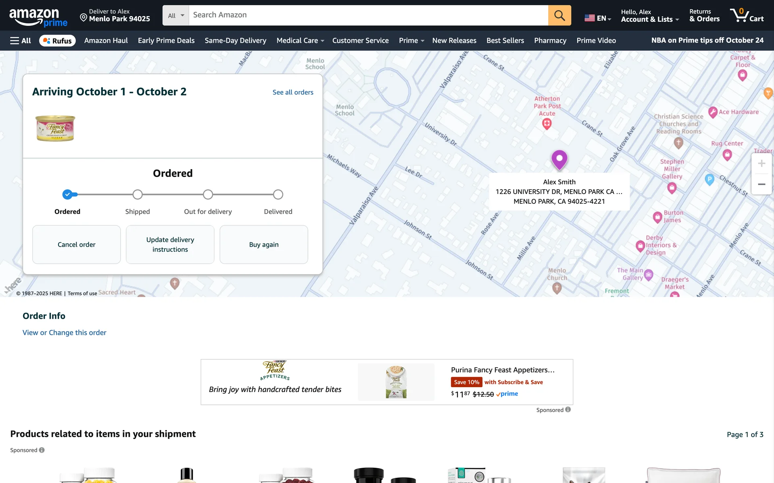The image size is (774, 483).
Task: Expand the Account & Lists menu
Action: [x=649, y=15]
